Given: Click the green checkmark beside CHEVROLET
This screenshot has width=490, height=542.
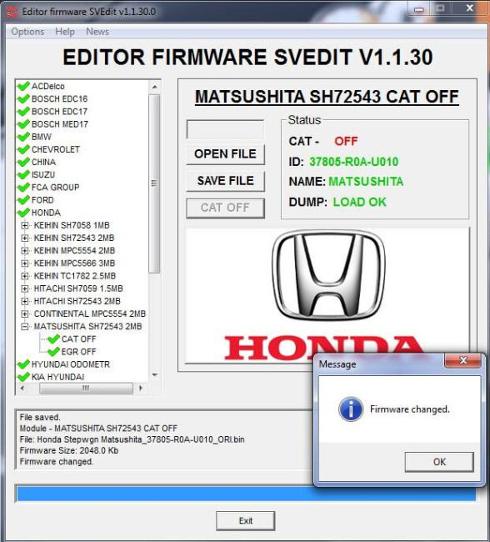Looking at the screenshot, I should (23, 149).
